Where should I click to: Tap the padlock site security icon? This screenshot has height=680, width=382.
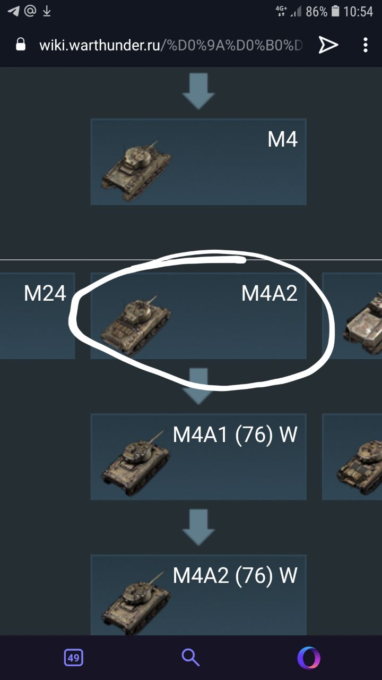coord(21,45)
